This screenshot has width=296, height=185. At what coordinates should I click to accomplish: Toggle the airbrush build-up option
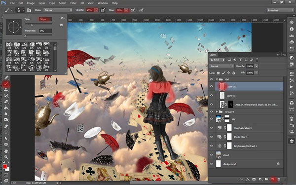tap(133, 10)
